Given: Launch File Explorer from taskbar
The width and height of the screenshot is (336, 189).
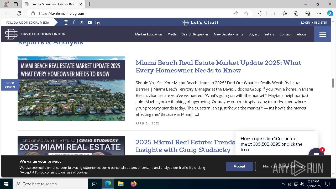Looking at the screenshot, I should pyautogui.click(x=120, y=184).
